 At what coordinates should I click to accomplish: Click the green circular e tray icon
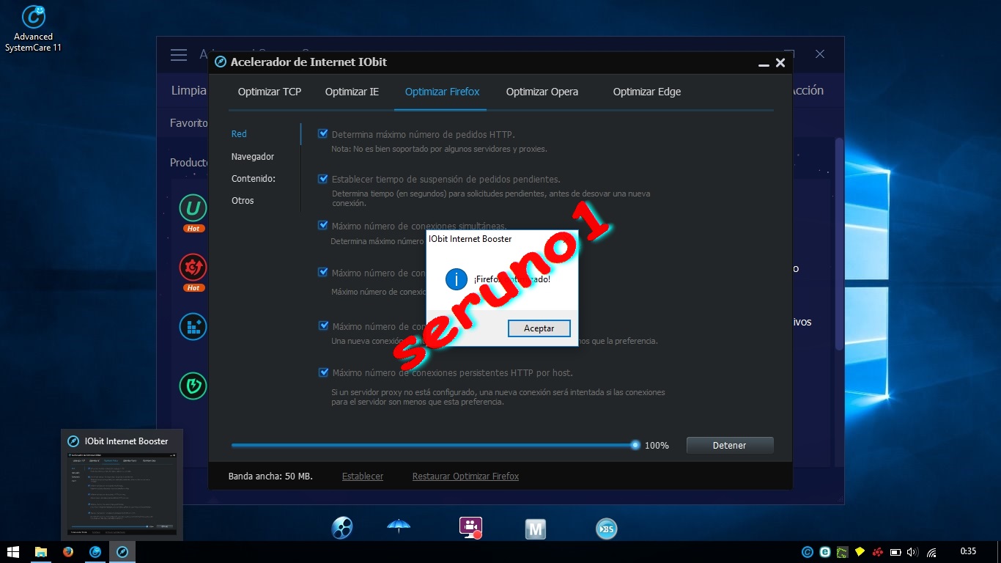coord(825,552)
